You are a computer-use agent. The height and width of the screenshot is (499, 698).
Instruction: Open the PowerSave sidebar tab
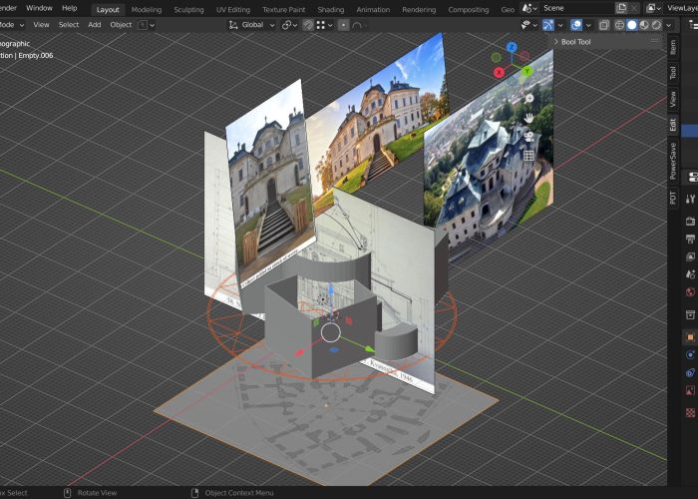pyautogui.click(x=673, y=159)
